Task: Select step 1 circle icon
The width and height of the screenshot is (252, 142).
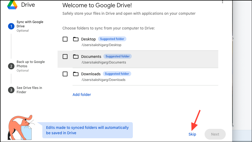Action: click(x=11, y=26)
